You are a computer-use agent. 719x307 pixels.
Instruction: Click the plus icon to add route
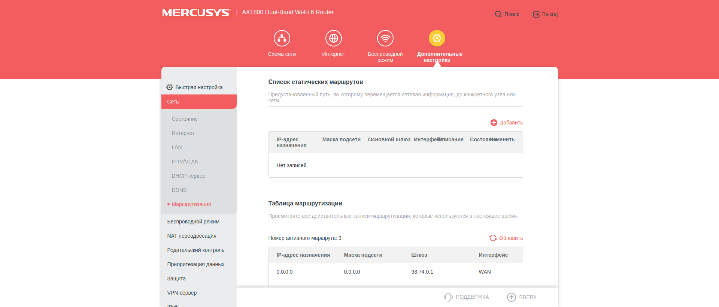tap(494, 123)
